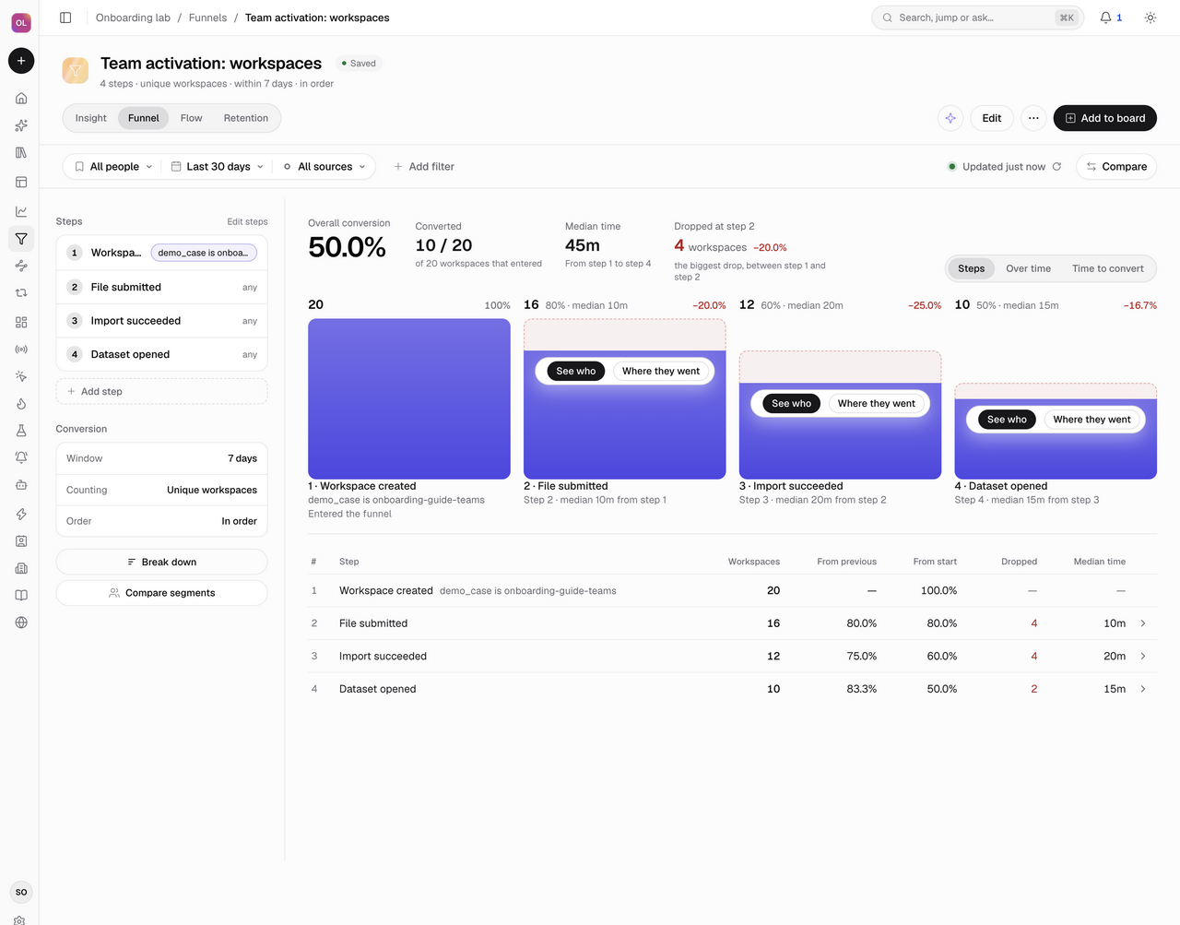Toggle the sidebar panel icon in the header
Image resolution: width=1180 pixels, height=925 pixels.
point(65,18)
